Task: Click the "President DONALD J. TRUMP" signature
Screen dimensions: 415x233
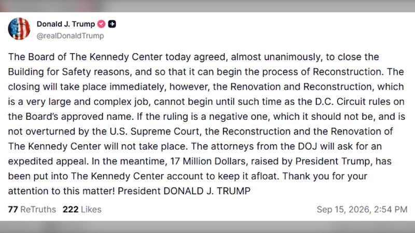Action: [184, 191]
